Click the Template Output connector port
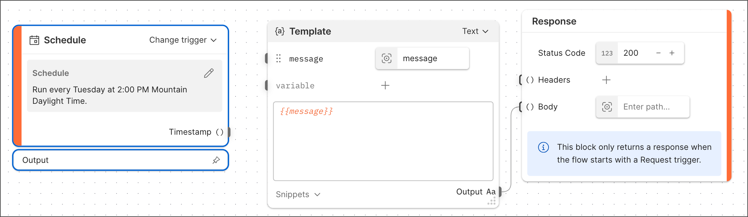 pyautogui.click(x=500, y=192)
